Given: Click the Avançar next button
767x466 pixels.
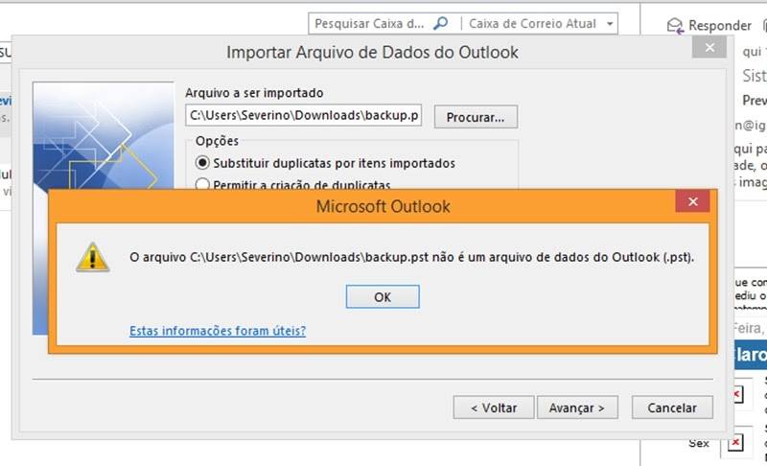Looking at the screenshot, I should (x=577, y=408).
